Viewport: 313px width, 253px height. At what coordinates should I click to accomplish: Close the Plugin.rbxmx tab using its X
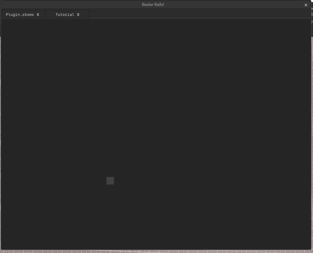coord(38,14)
